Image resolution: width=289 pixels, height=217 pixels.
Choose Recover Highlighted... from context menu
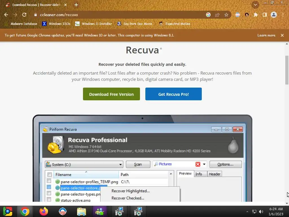point(131,191)
